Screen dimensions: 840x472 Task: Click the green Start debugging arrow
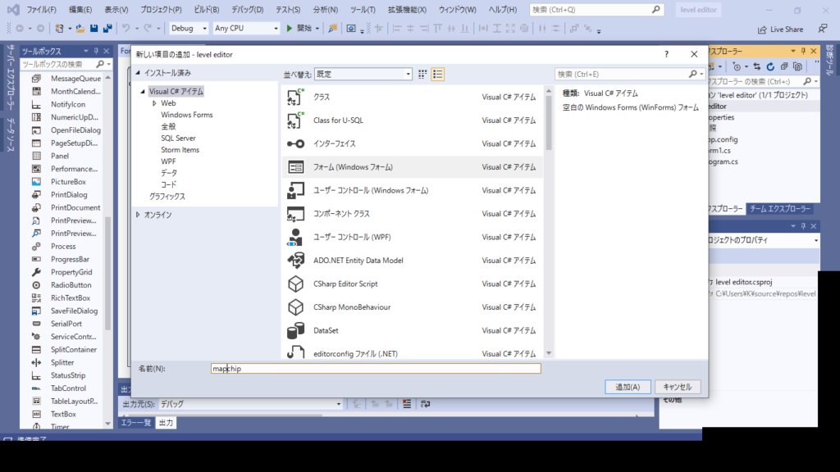coord(289,28)
